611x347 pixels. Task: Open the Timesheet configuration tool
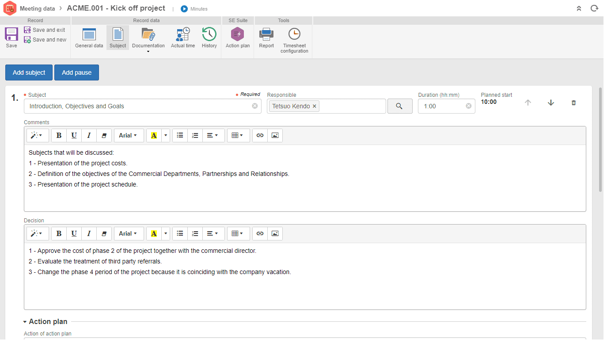click(294, 40)
